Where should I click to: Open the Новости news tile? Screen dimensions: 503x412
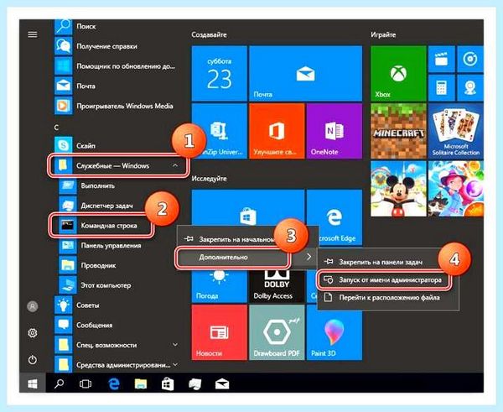tap(220, 332)
